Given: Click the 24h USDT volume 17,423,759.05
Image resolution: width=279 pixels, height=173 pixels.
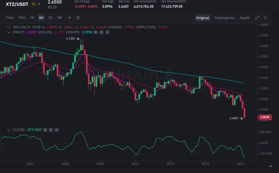Looking at the screenshot, I should (x=172, y=6).
